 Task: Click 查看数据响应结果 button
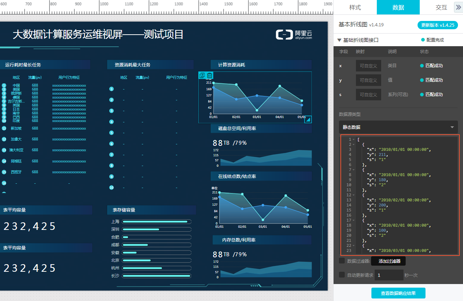click(398, 293)
